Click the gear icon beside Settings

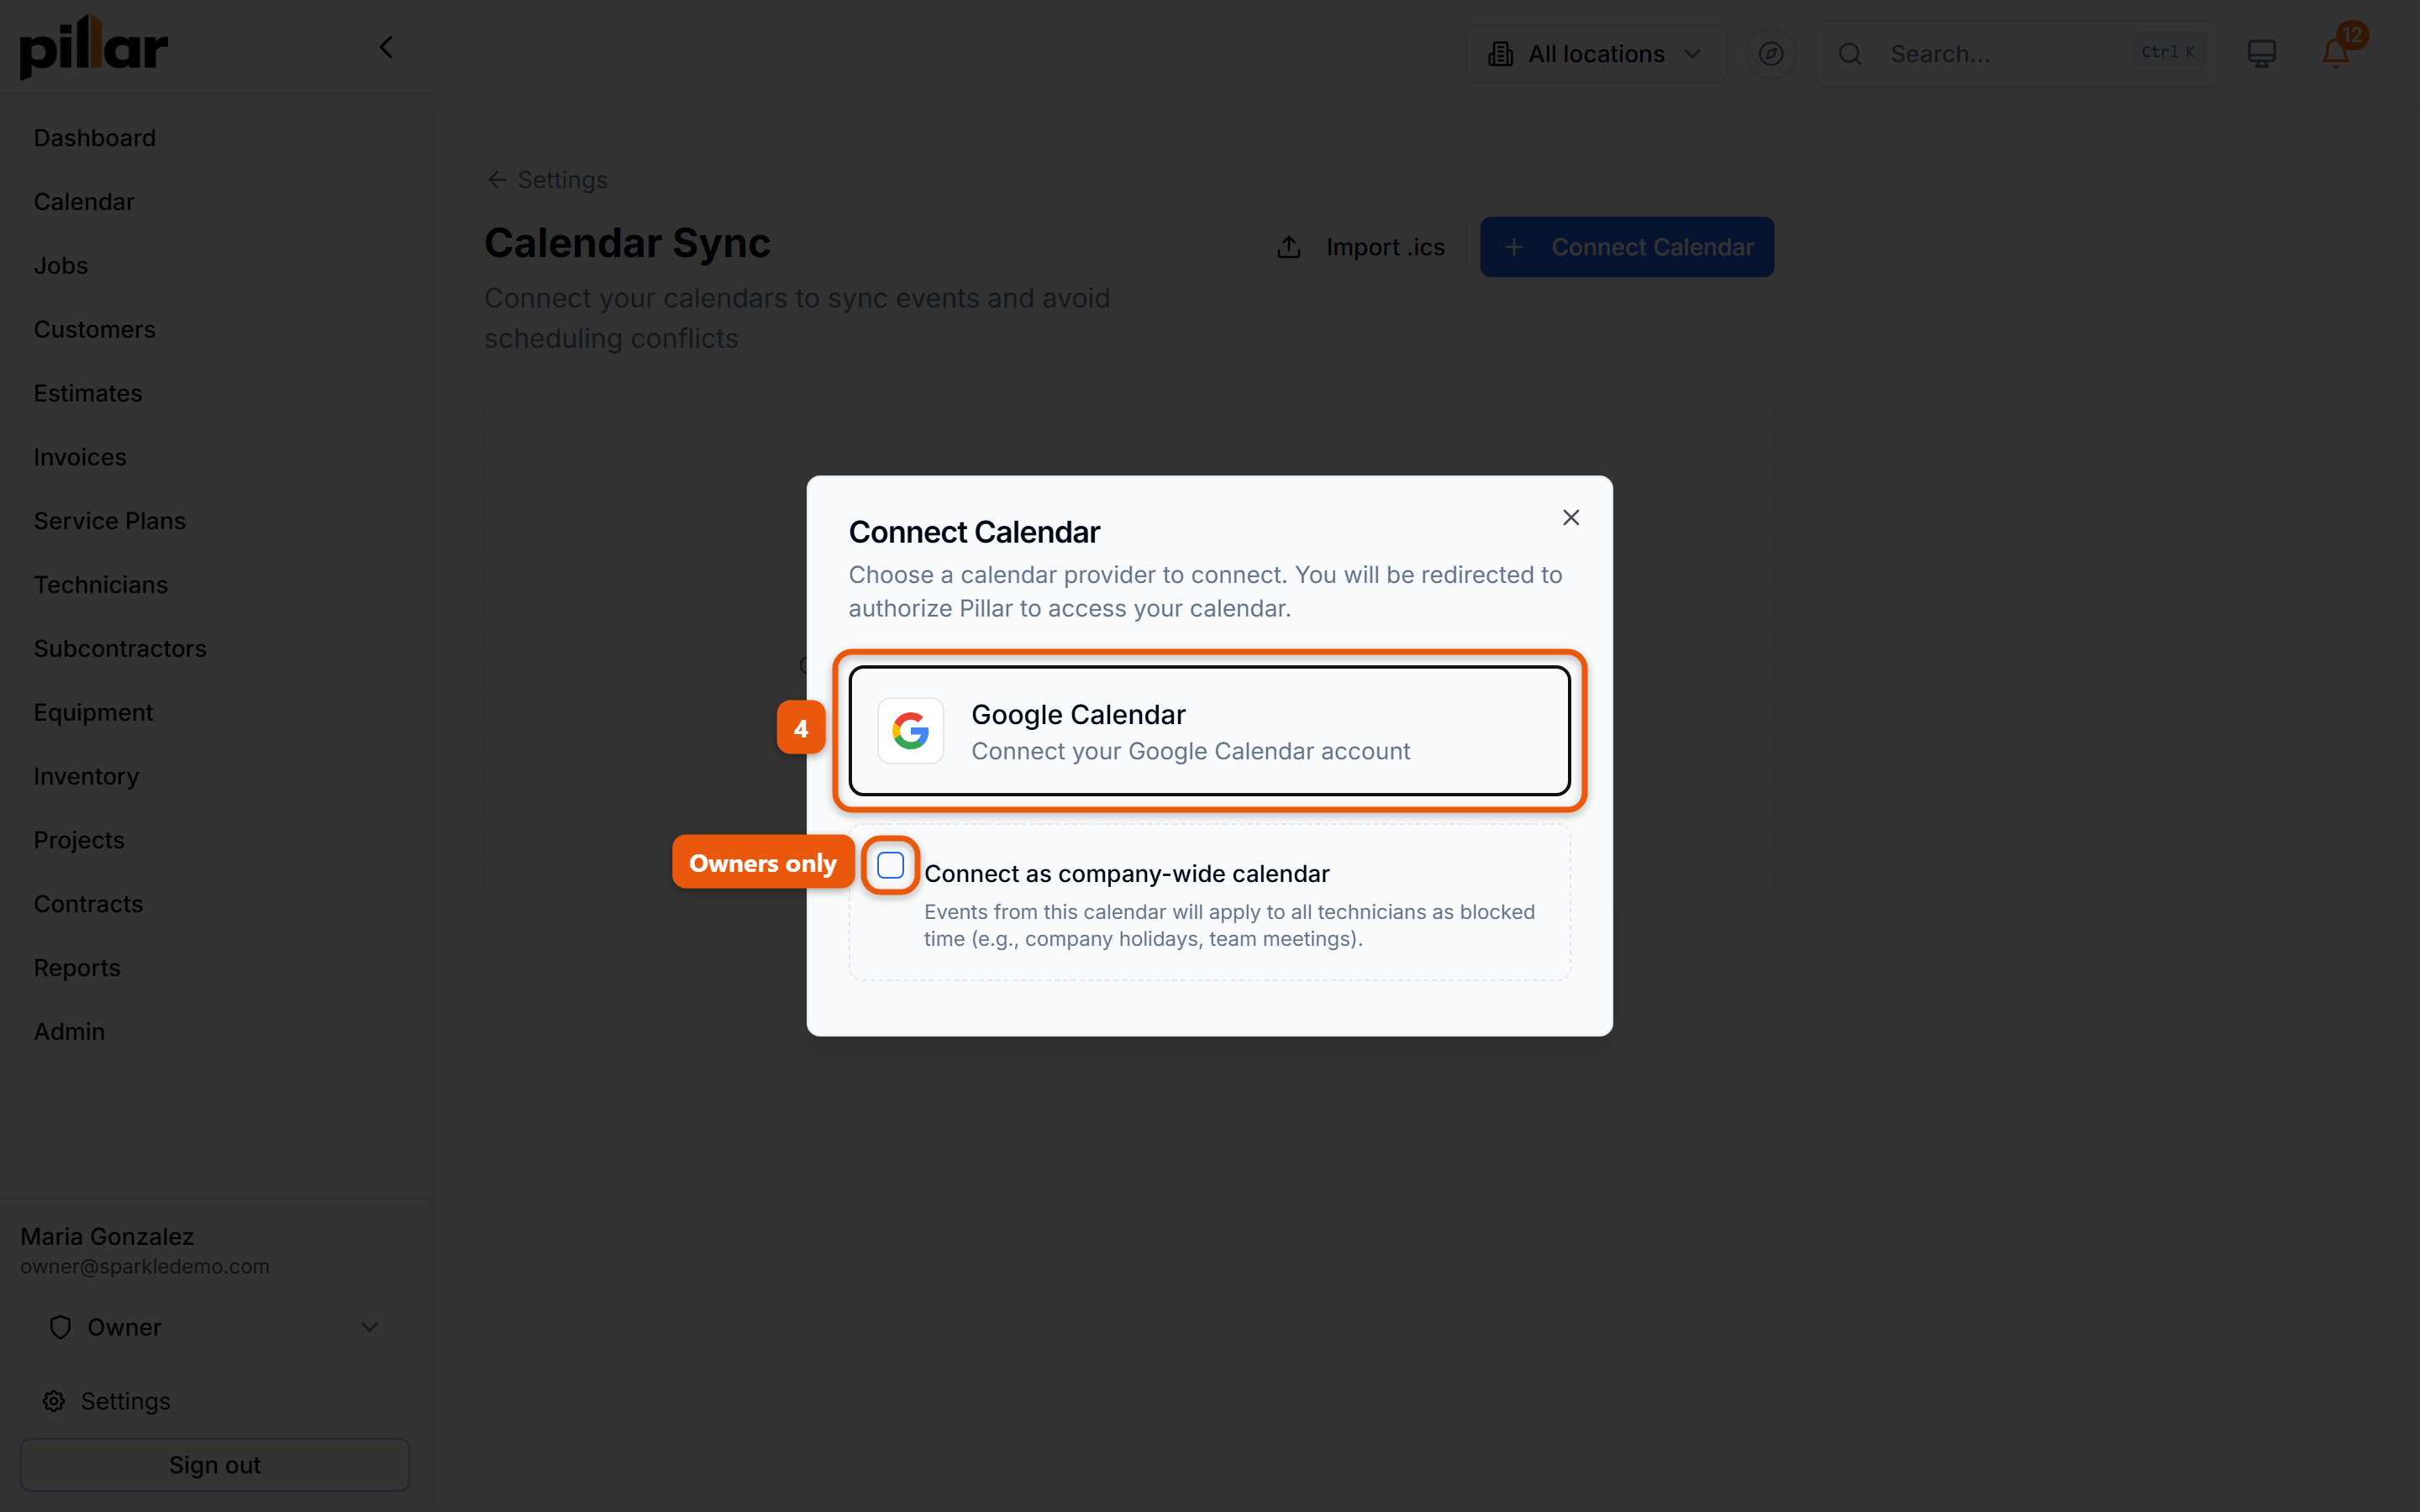click(54, 1401)
